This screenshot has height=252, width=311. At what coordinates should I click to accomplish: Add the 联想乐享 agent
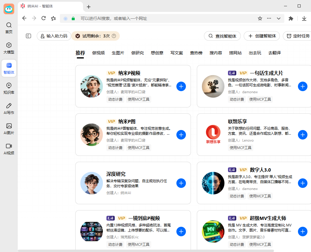coord(303,135)
